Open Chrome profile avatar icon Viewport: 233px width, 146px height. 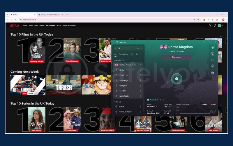tap(223, 20)
